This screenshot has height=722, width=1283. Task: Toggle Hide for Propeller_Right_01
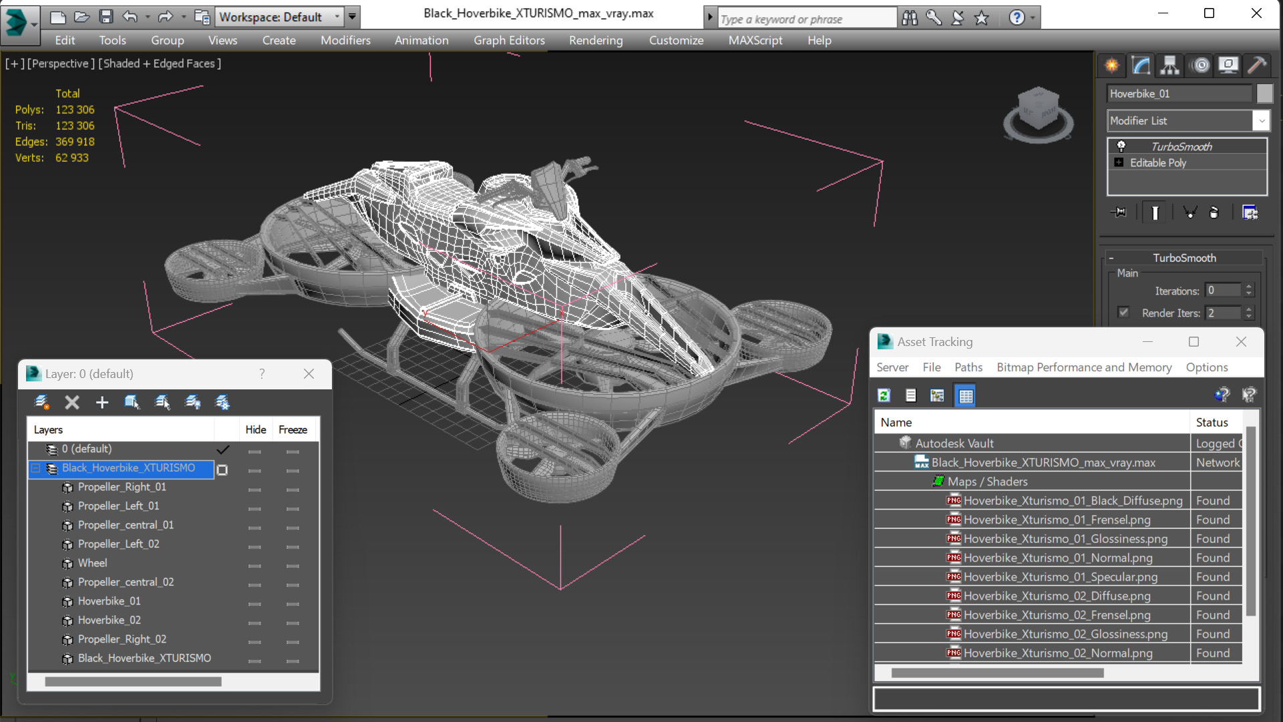254,490
